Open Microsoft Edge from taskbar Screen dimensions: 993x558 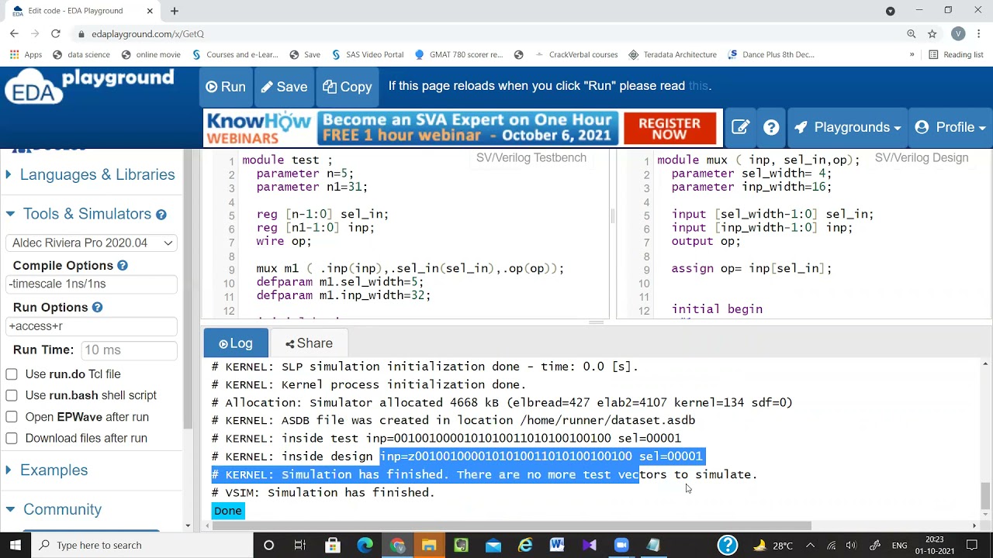tap(365, 546)
